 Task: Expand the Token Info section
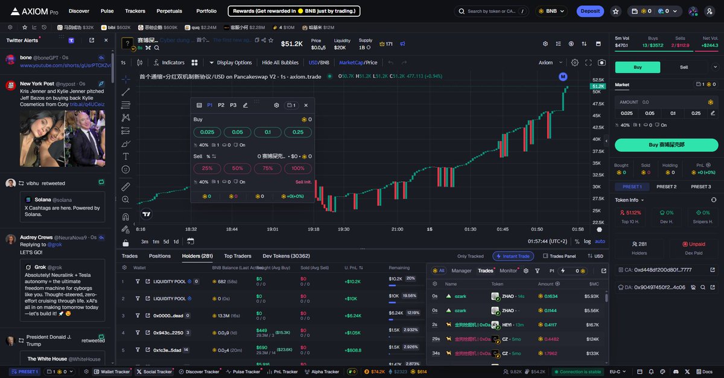point(629,200)
